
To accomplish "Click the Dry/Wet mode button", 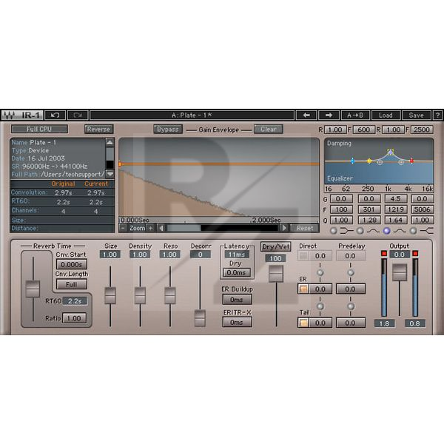I will 275,246.
